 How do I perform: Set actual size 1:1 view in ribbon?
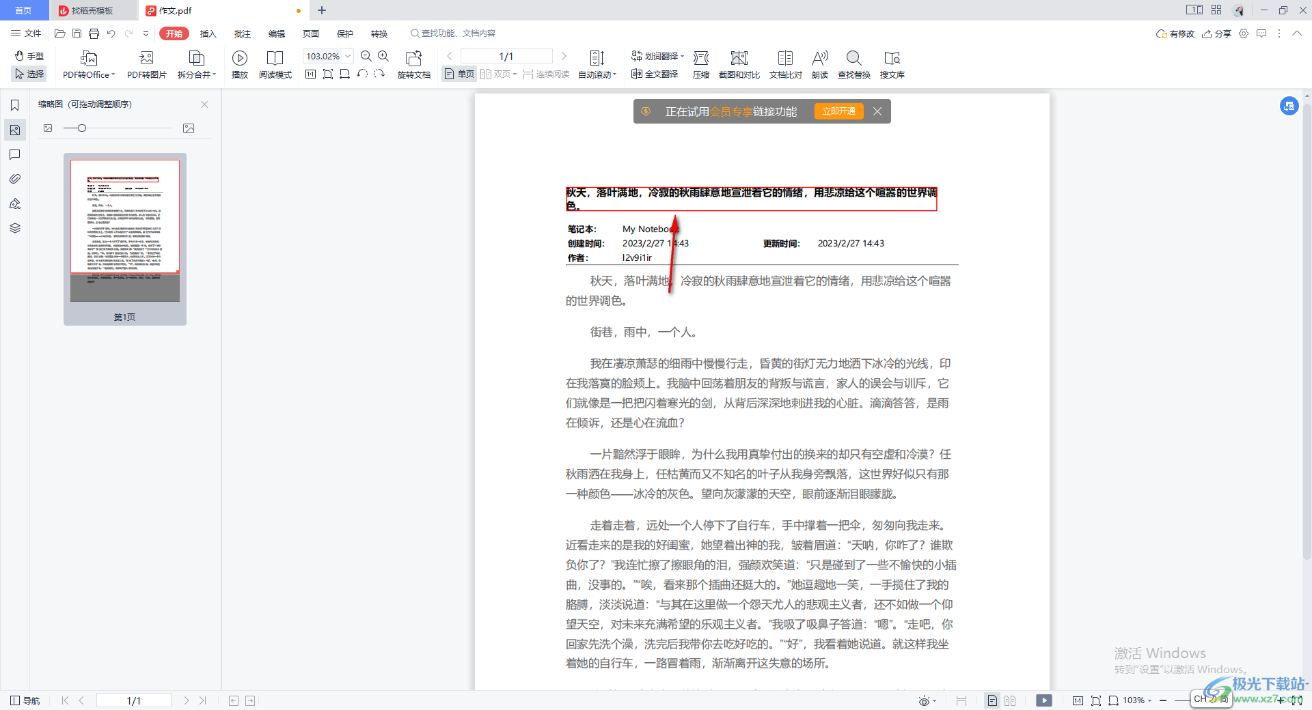click(x=310, y=74)
